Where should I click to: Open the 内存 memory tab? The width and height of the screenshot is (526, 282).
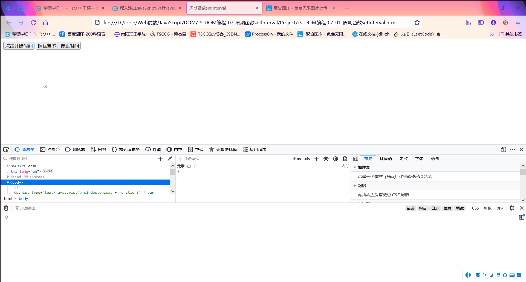[x=174, y=149]
